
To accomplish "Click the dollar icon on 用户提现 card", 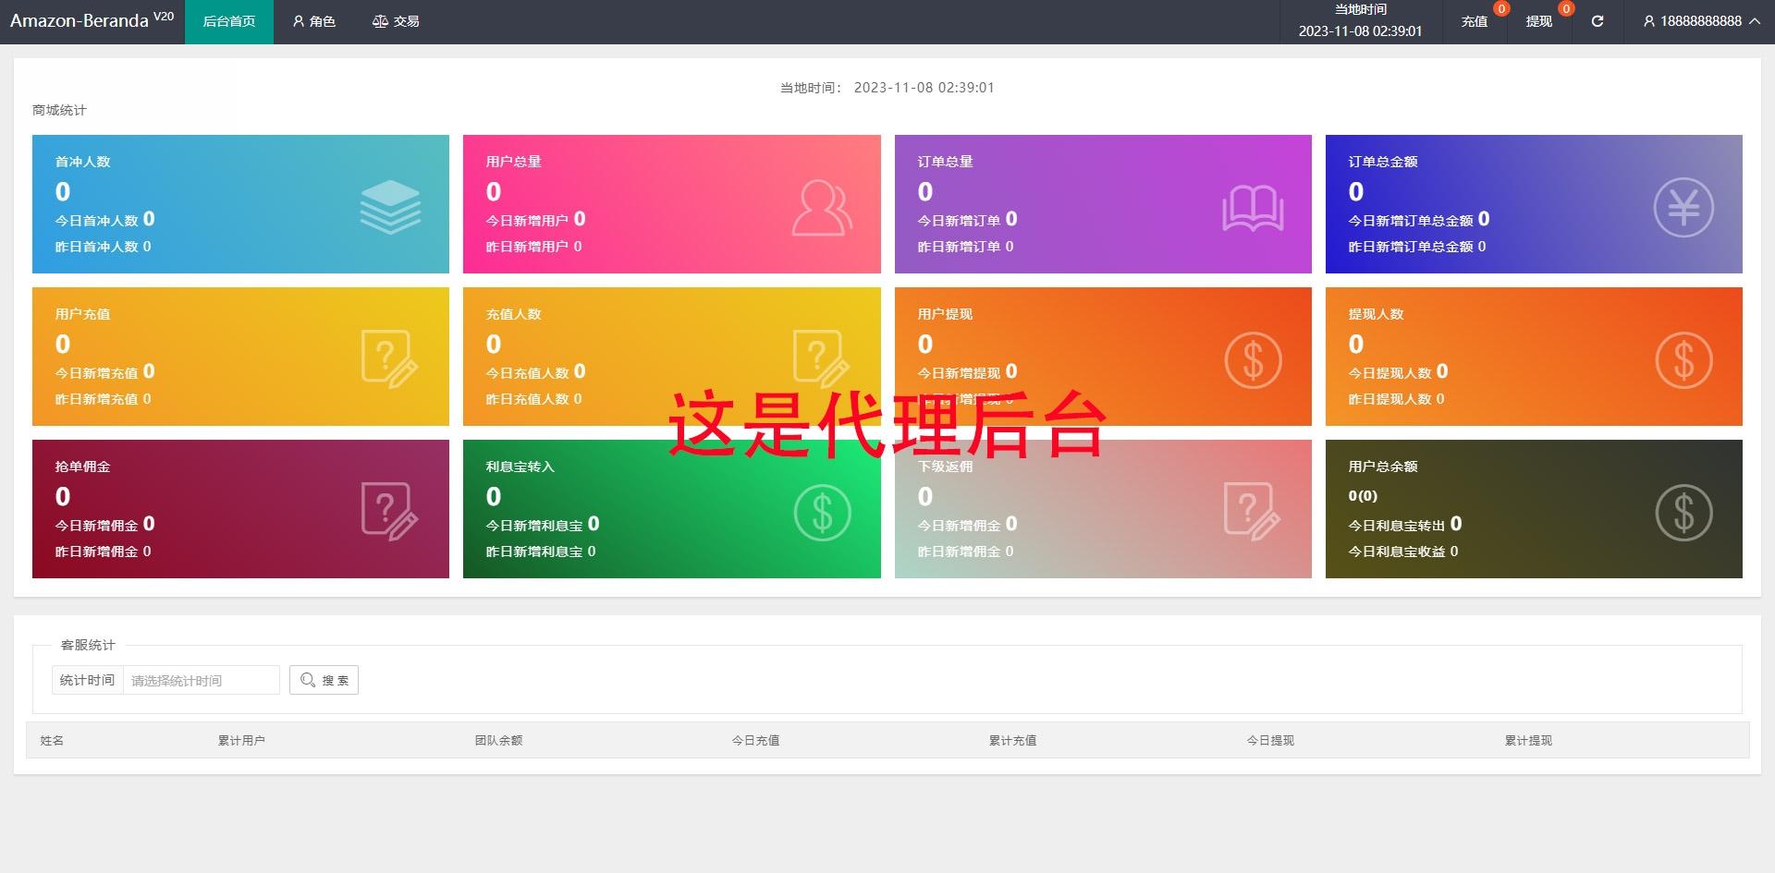I will tap(1253, 360).
